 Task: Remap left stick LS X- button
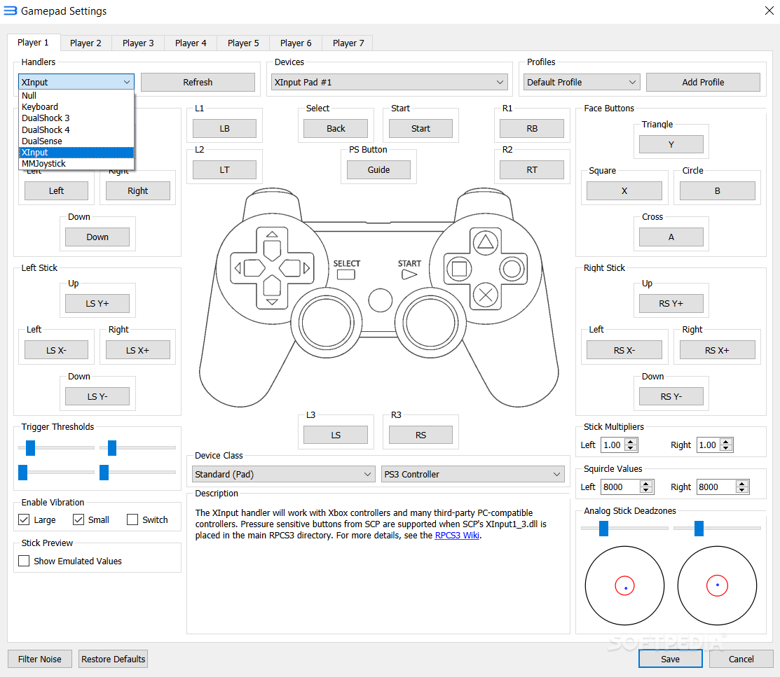pyautogui.click(x=56, y=350)
